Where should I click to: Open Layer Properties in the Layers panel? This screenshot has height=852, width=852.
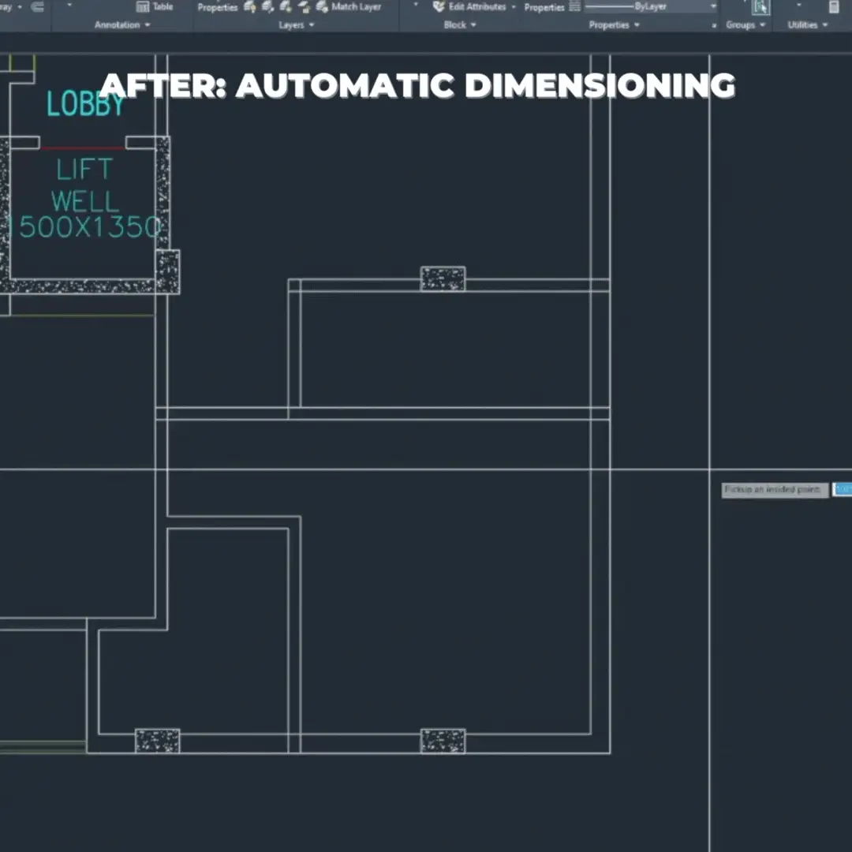pyautogui.click(x=217, y=7)
